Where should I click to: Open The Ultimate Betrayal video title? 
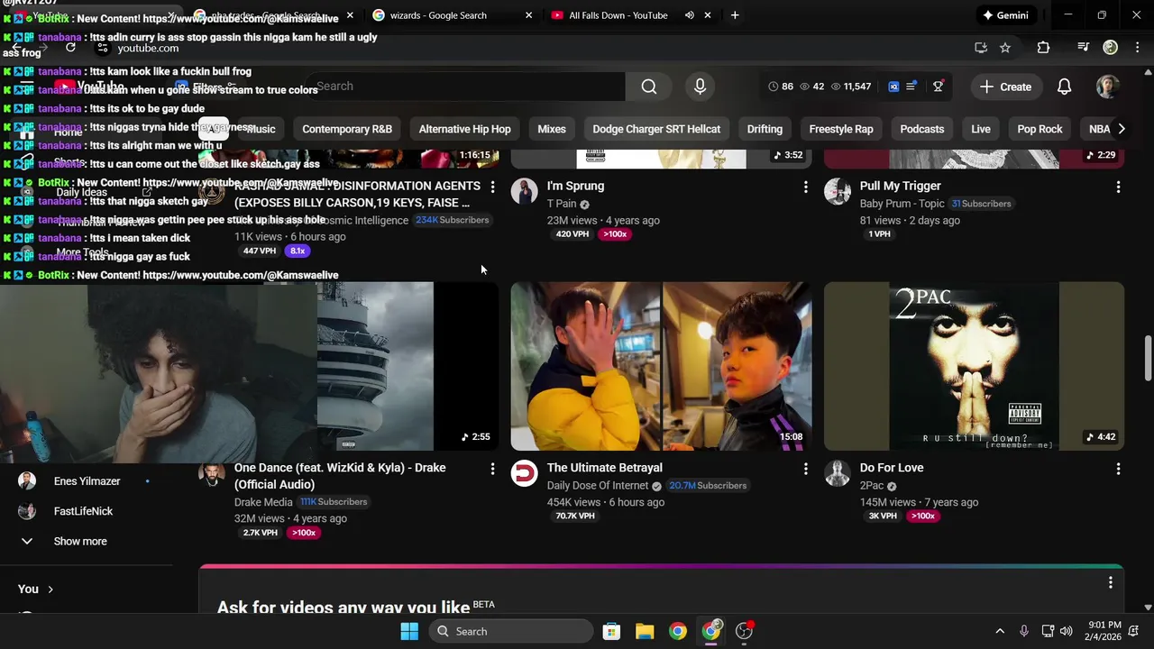(605, 468)
